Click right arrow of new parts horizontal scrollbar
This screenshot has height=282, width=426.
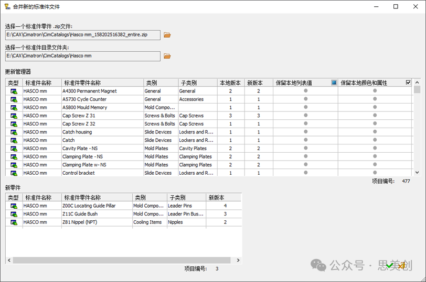click(238, 260)
